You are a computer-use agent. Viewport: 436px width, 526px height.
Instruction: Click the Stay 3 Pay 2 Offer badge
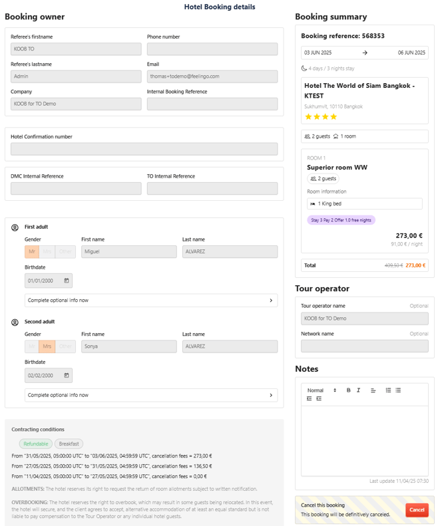[x=341, y=220]
